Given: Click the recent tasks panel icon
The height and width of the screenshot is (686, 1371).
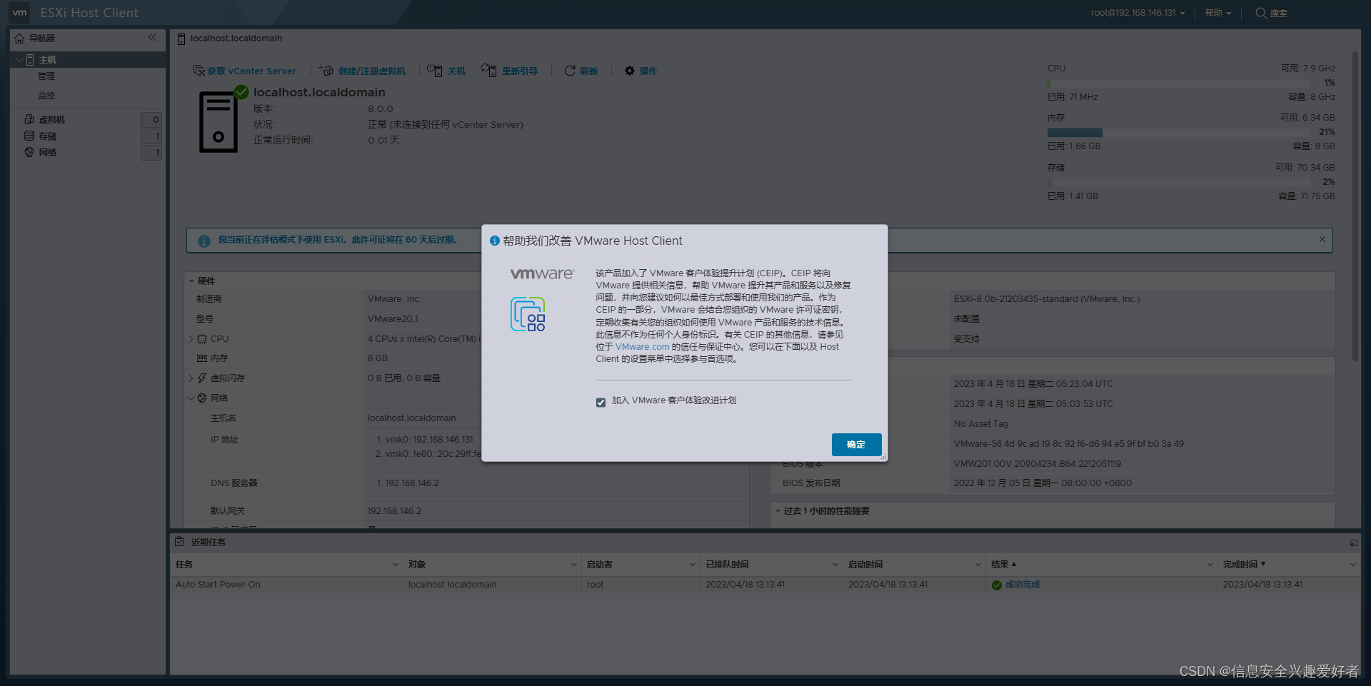Looking at the screenshot, I should 179,542.
